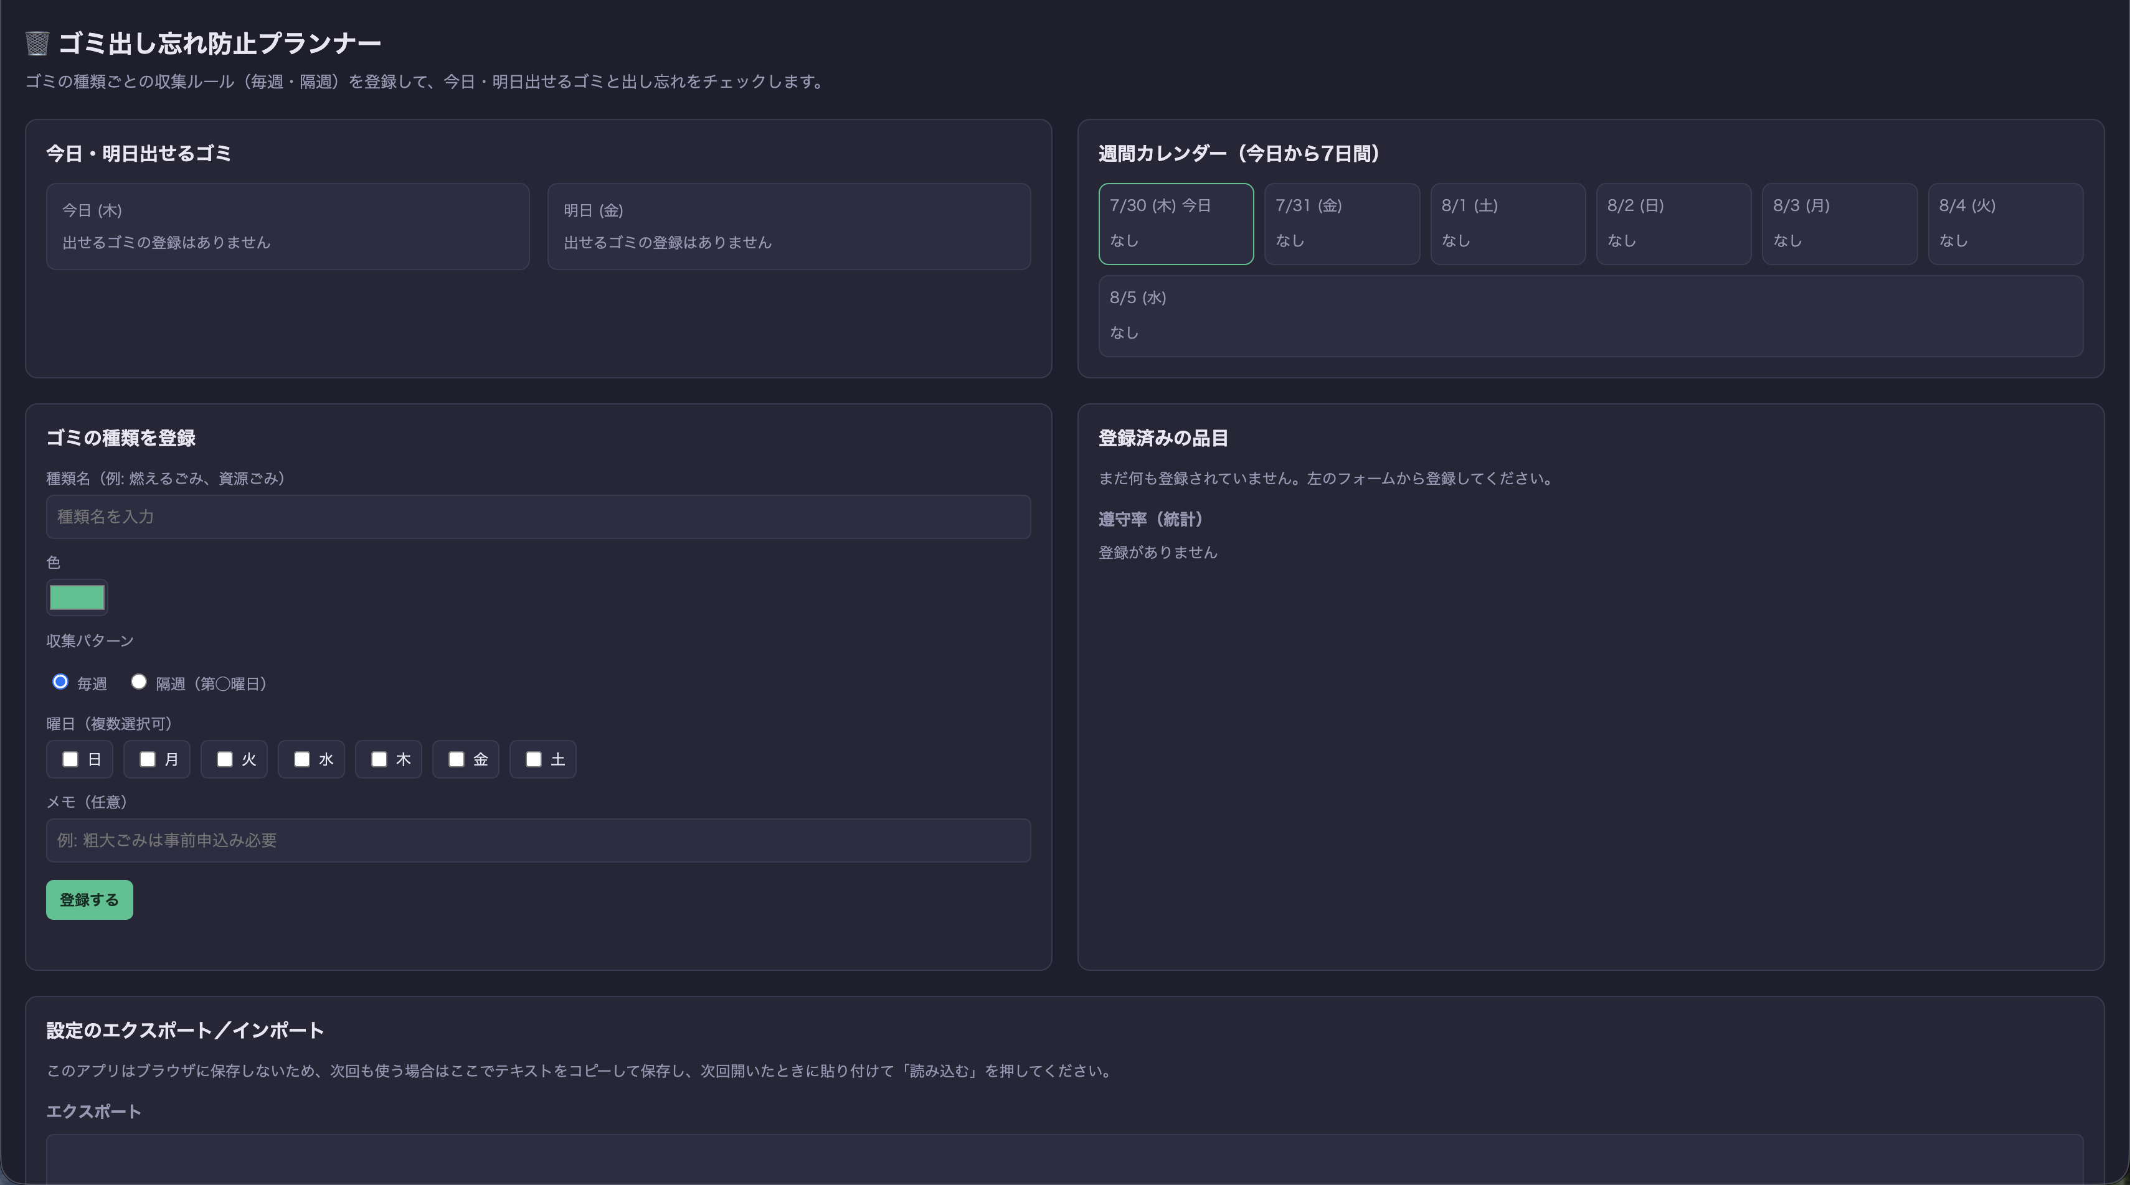Click the ゴミ出し忘れ防止プランナー title
Image resolution: width=2130 pixels, height=1185 pixels.
click(x=219, y=43)
